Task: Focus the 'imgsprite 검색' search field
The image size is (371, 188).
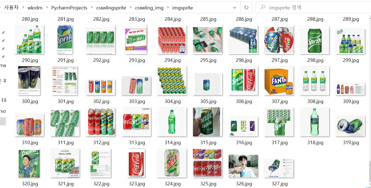Action: pos(313,8)
